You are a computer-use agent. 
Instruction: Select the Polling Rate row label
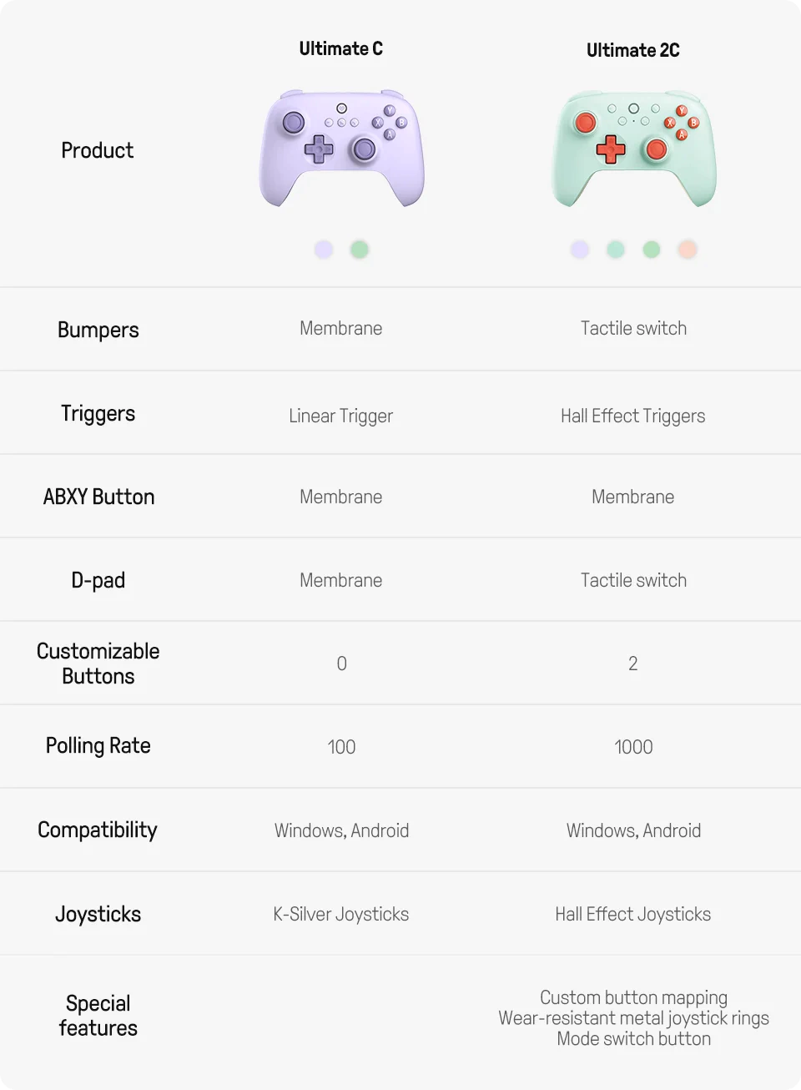98,745
